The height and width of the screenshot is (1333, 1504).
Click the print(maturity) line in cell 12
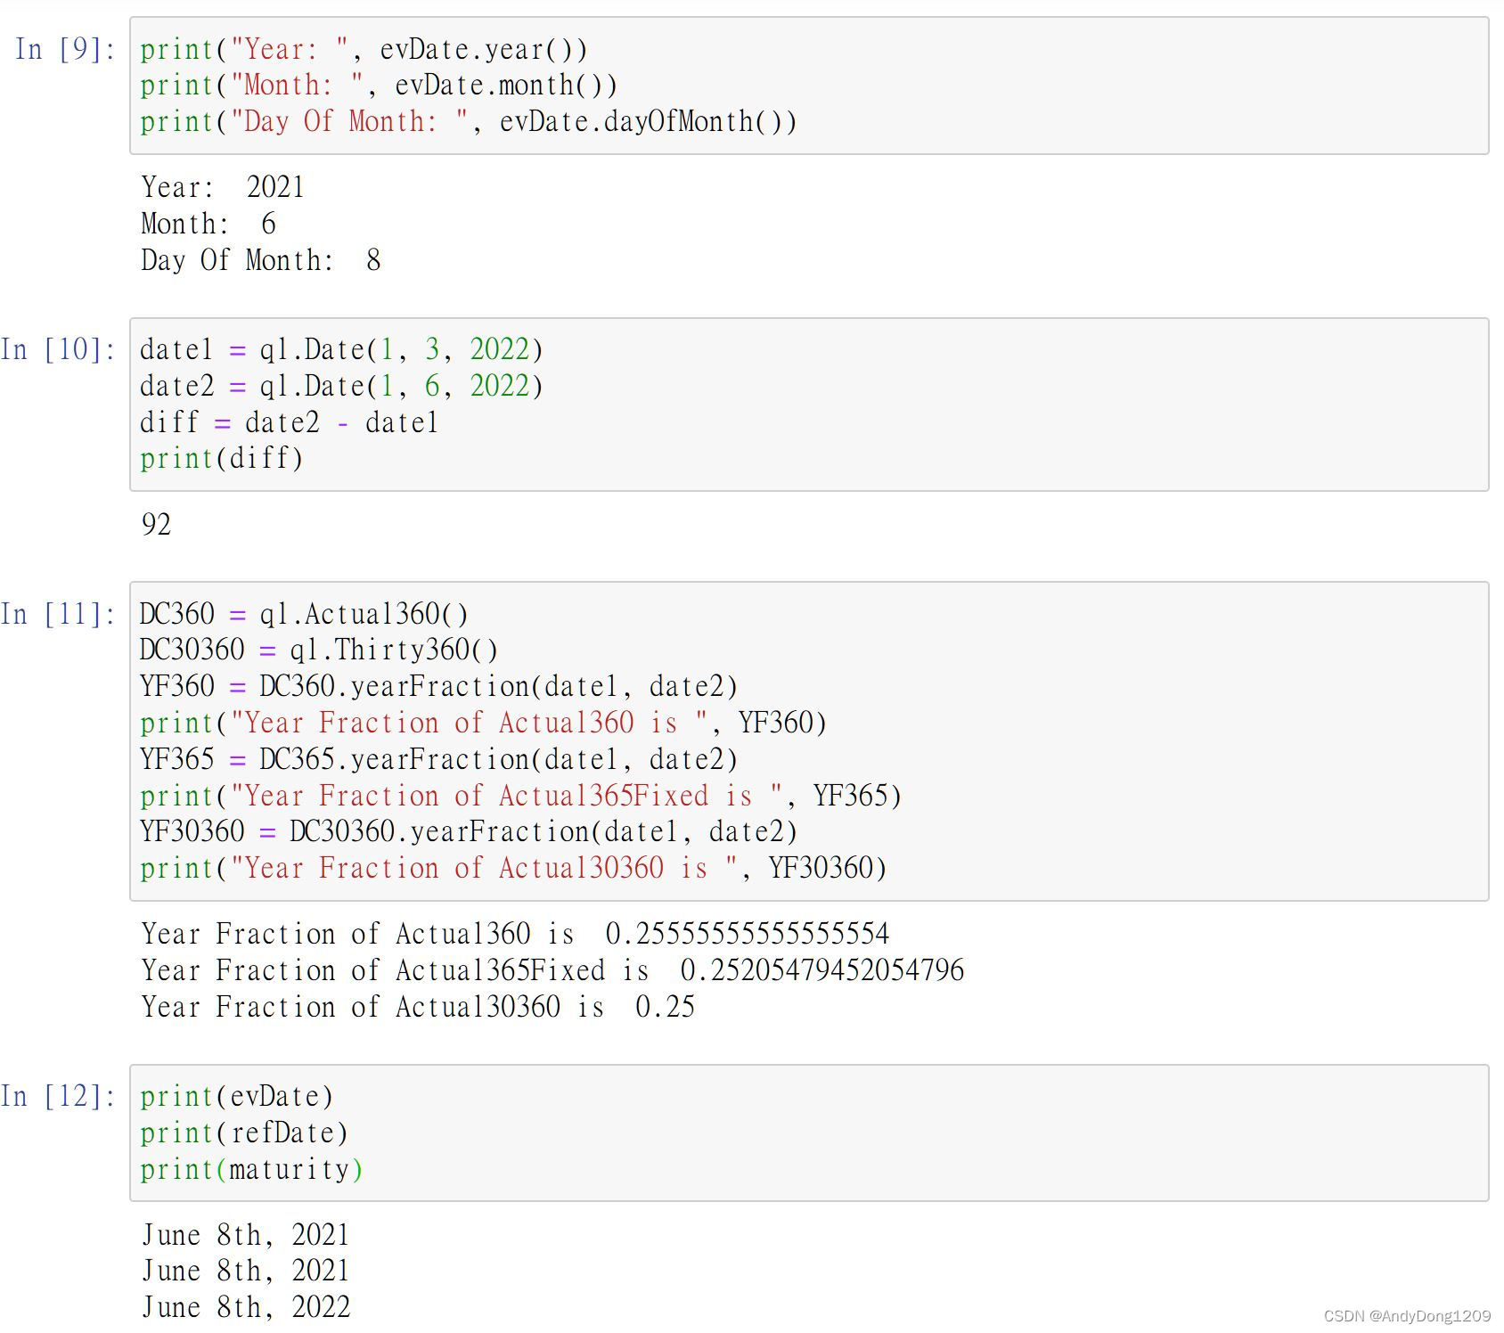(249, 1168)
